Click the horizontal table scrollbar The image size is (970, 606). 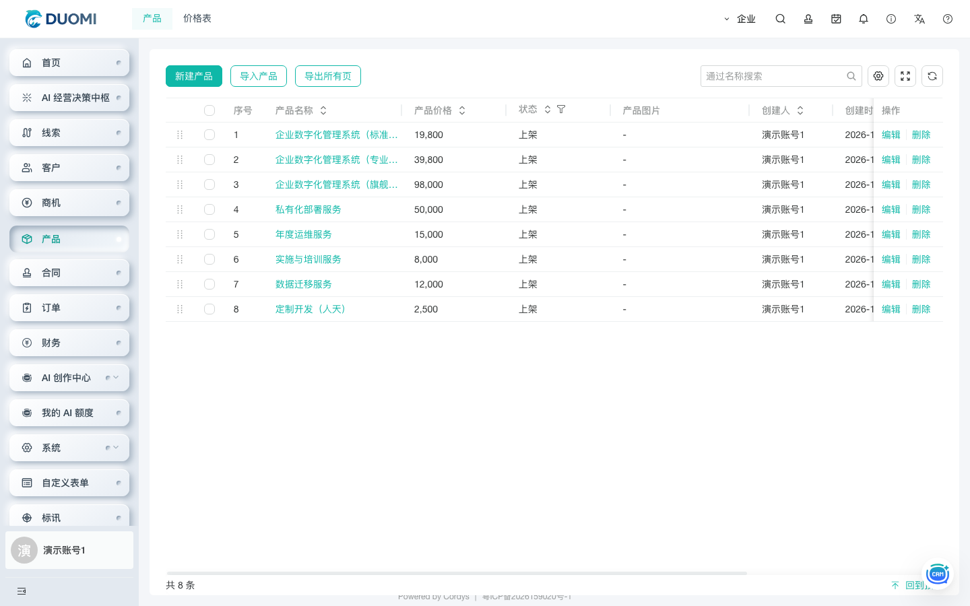(457, 573)
